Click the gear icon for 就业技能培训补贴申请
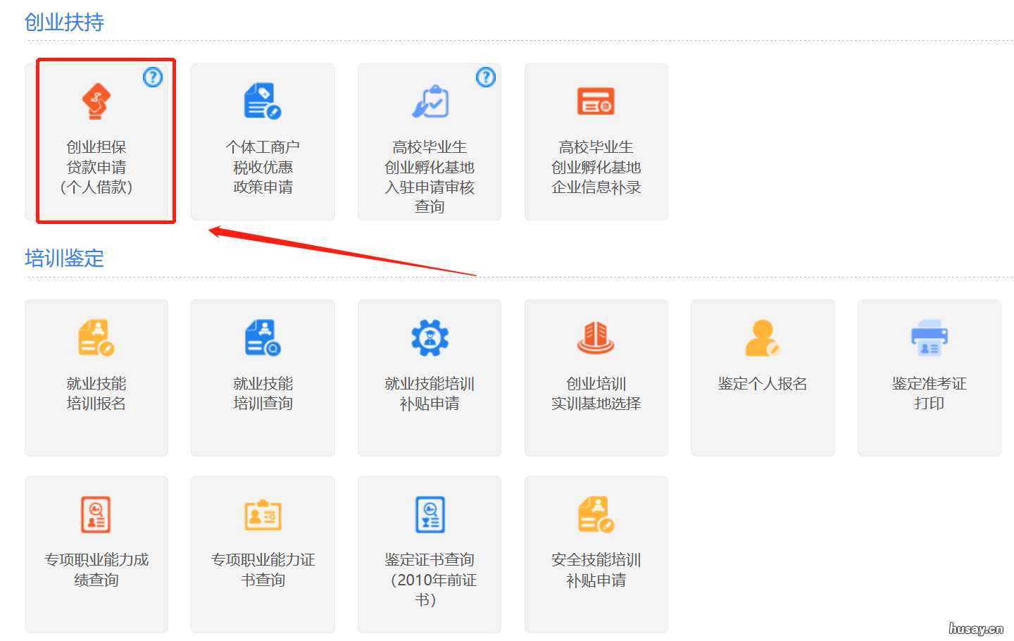This screenshot has width=1014, height=641. pyautogui.click(x=430, y=338)
